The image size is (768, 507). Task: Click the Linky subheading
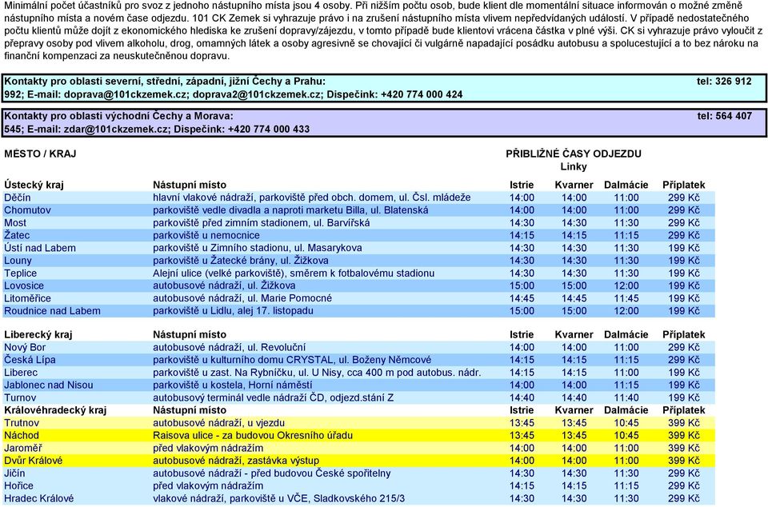[574, 167]
